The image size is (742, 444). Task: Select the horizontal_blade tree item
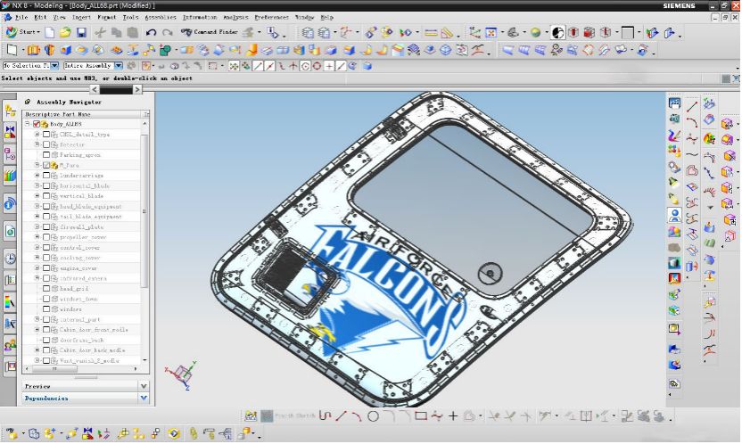(84, 185)
